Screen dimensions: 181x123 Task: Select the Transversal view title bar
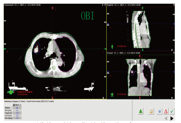[x=28, y=5]
